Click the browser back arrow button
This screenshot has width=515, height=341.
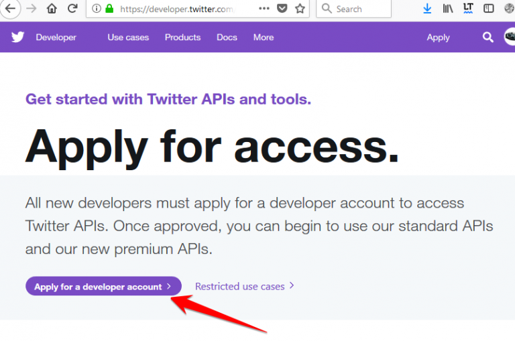click(x=11, y=8)
